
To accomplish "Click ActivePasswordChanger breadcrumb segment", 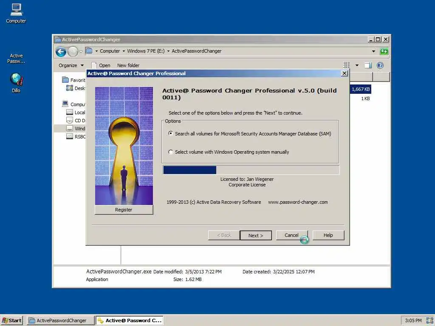I will 196,51.
